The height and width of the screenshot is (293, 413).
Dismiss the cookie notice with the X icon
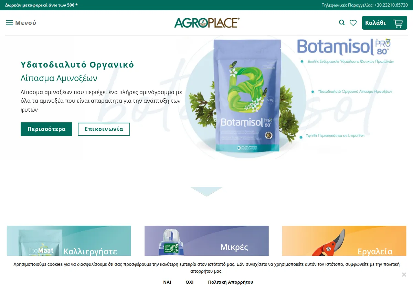(x=404, y=274)
